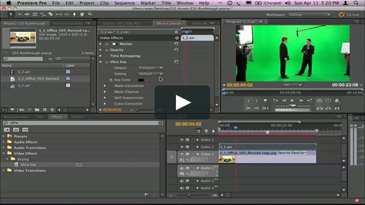Open the Program monitor Fit zoom dropdown
The image size is (365, 205).
coord(293,85)
